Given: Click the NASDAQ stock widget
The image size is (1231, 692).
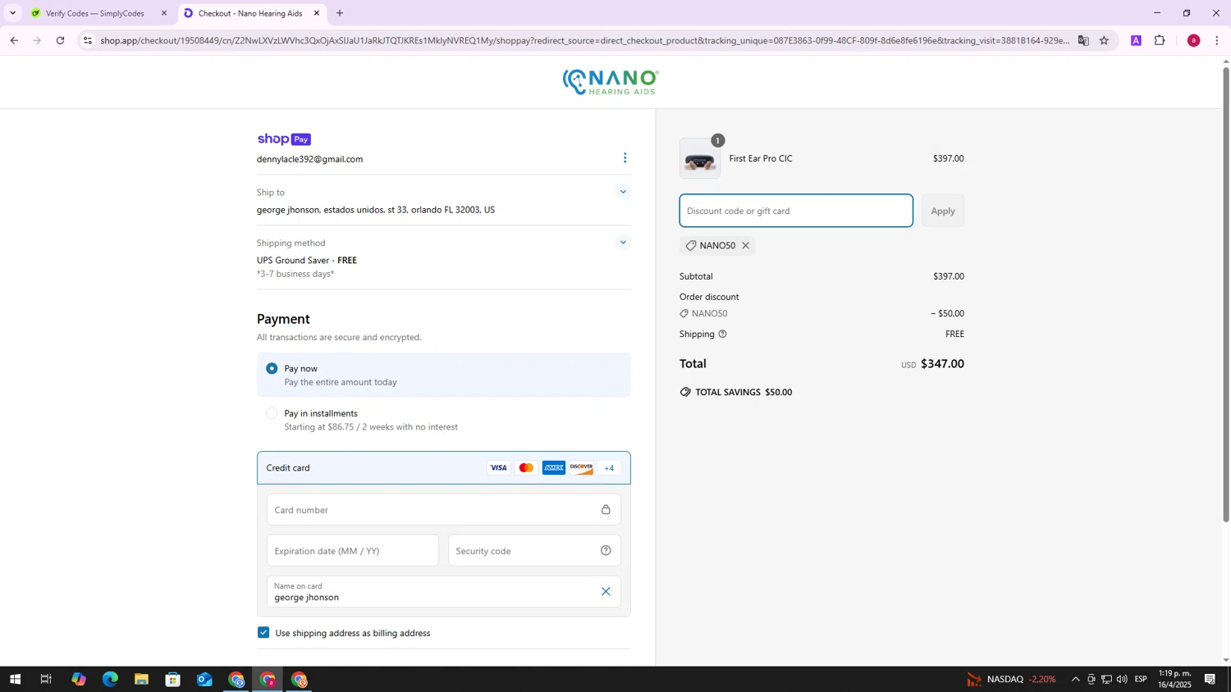Looking at the screenshot, I should click(x=1011, y=679).
